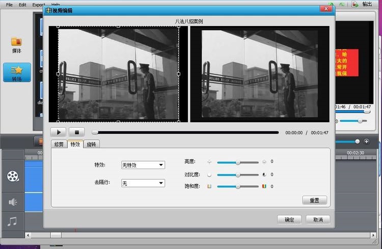Open the Edit menu
The height and width of the screenshot is (249, 382).
click(x=22, y=5)
